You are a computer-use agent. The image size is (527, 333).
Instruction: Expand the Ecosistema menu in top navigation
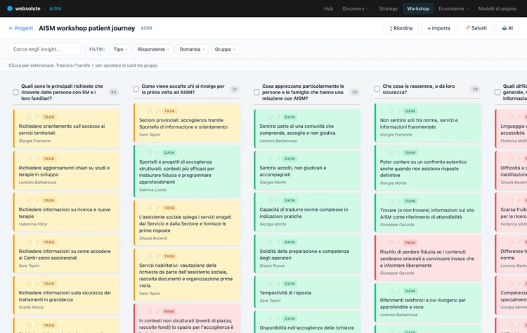[x=453, y=8]
